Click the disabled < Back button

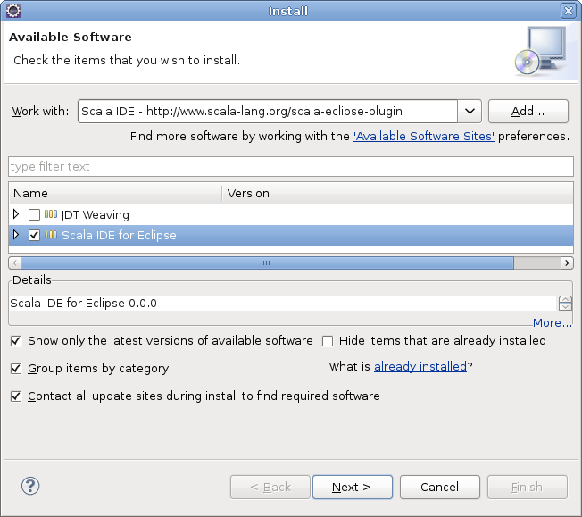(270, 487)
